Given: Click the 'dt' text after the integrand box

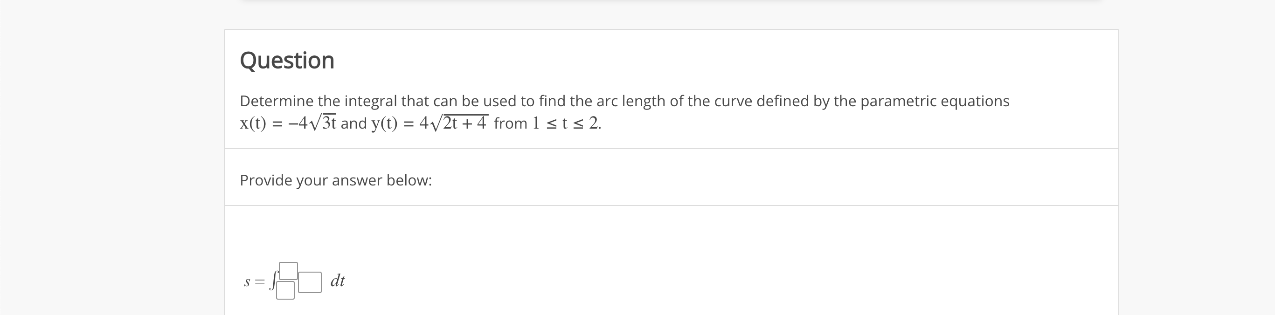Looking at the screenshot, I should 337,281.
